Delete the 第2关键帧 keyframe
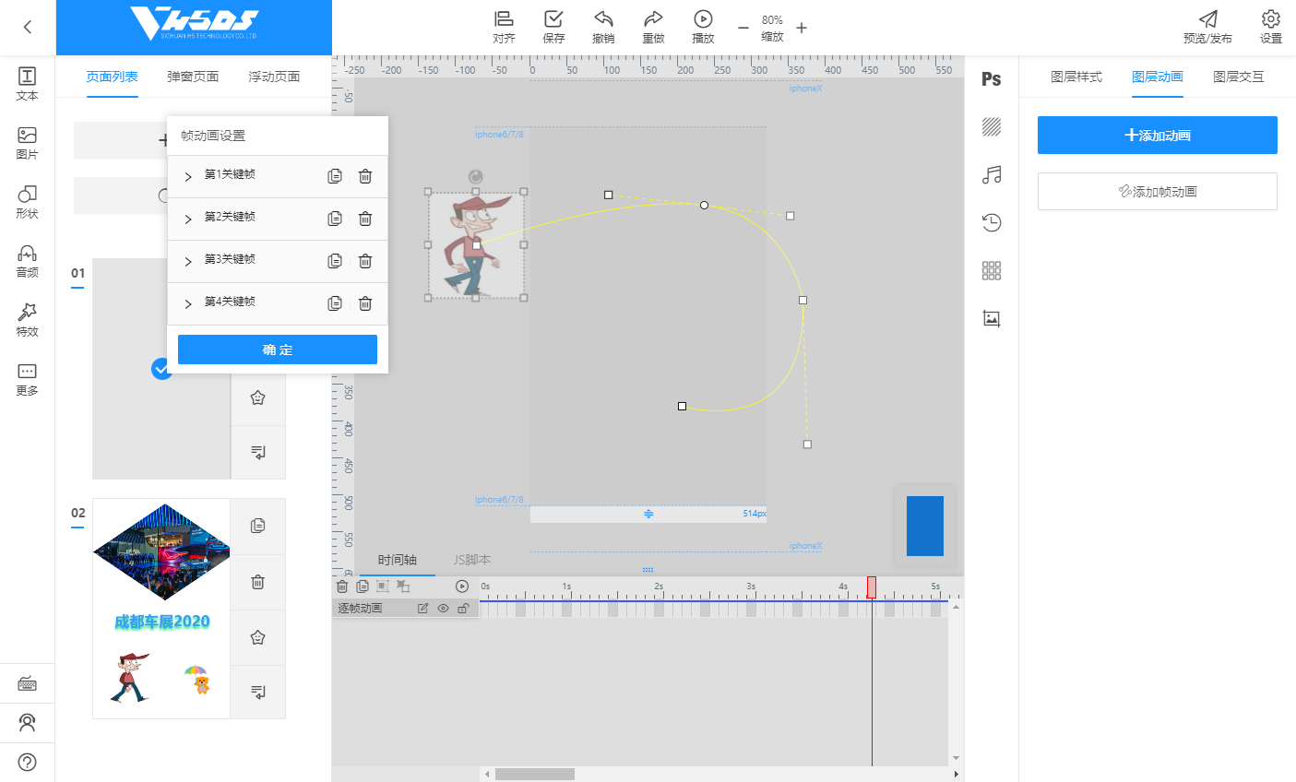This screenshot has width=1296, height=782. 365,219
